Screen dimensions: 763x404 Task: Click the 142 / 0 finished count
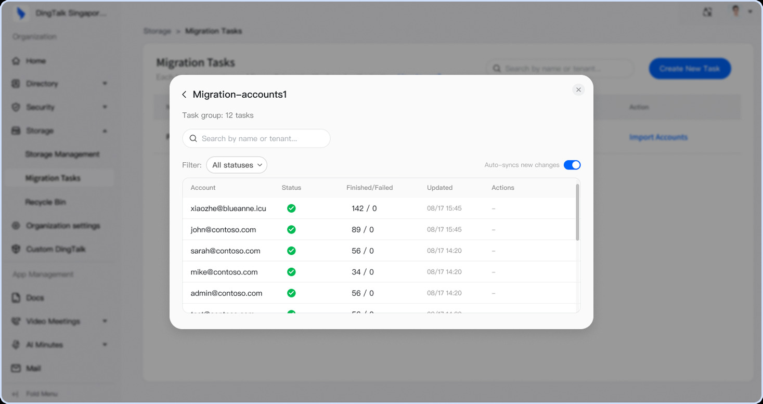[x=364, y=208]
